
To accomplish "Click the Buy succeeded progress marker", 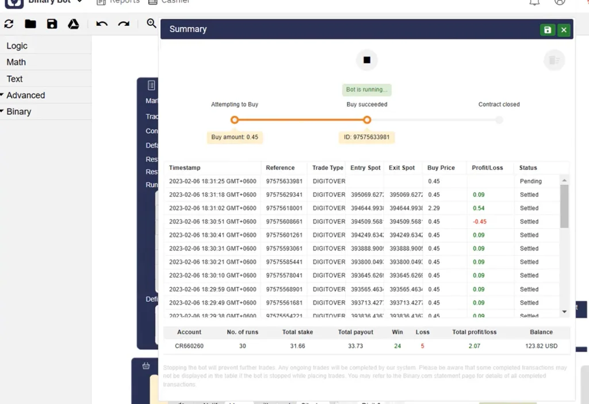I will coord(366,120).
